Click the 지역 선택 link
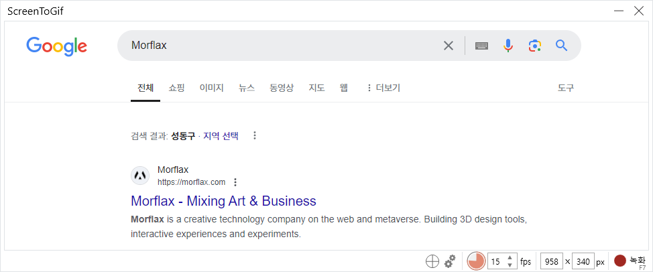Viewport: 653px width, 272px height. pos(221,136)
